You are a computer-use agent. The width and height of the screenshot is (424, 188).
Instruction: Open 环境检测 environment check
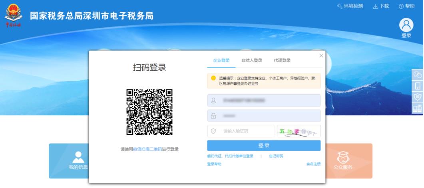(350, 6)
